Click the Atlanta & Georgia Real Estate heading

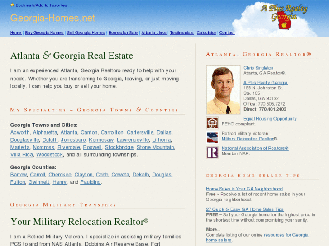click(x=72, y=56)
